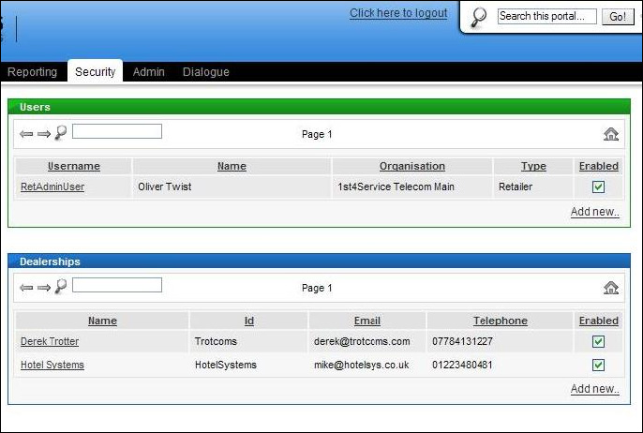Open the Dialogue tab
This screenshot has height=433, width=643.
205,72
